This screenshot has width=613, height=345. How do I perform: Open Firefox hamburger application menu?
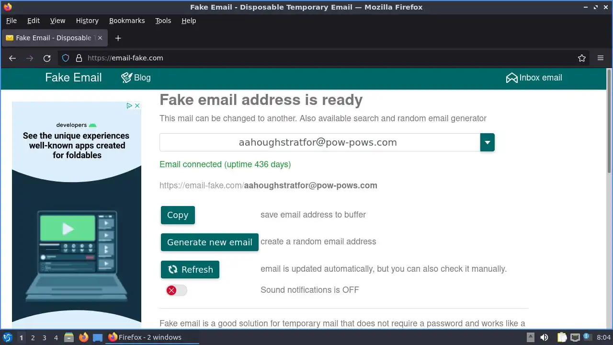(x=601, y=58)
